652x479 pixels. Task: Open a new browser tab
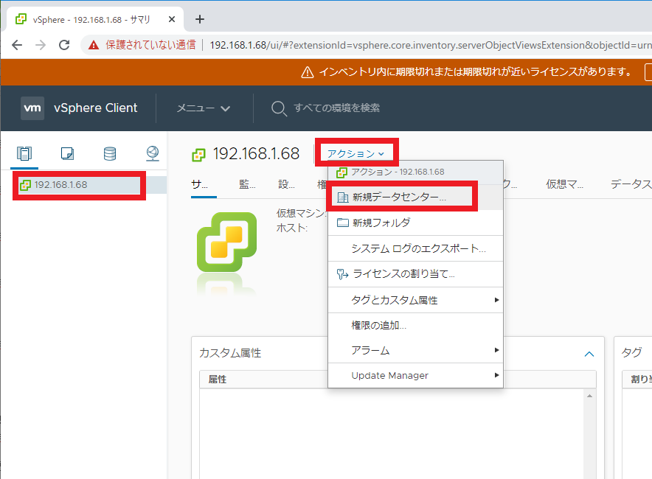pyautogui.click(x=200, y=19)
